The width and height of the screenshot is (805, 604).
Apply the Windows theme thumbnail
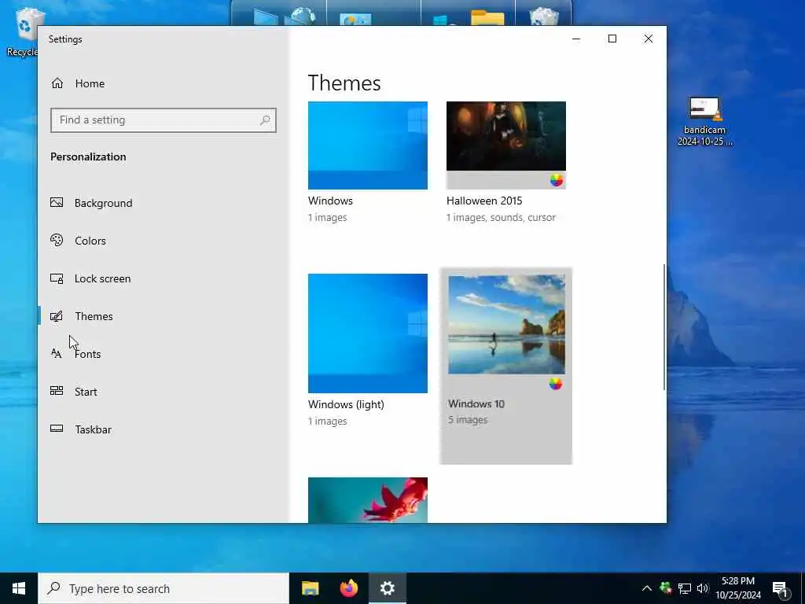point(368,145)
